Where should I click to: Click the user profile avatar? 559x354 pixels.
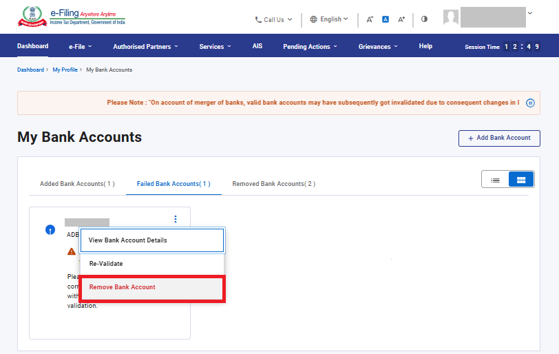(451, 18)
